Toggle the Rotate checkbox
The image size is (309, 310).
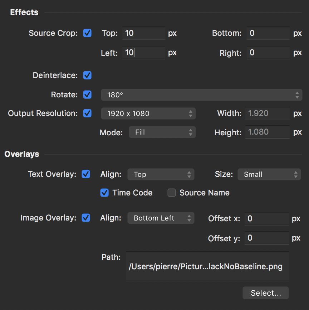(x=87, y=95)
